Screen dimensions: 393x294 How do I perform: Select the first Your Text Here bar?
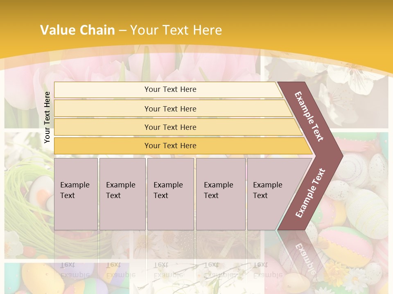click(170, 89)
